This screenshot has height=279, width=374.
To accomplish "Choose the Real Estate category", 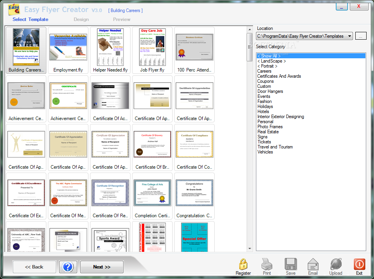I will click(x=268, y=131).
